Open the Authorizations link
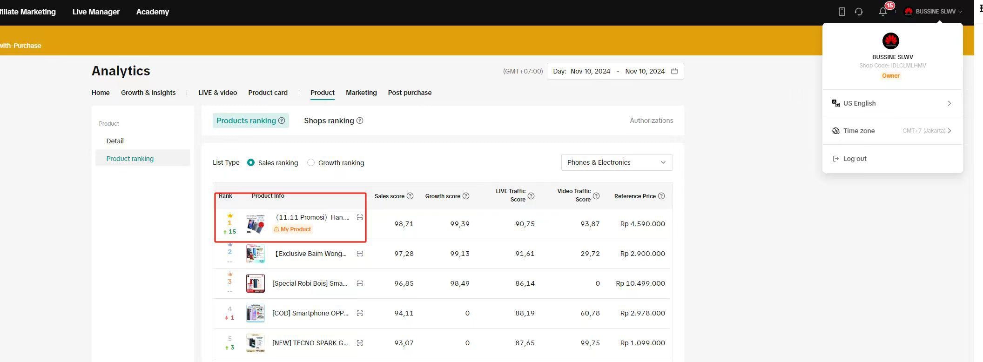Image resolution: width=983 pixels, height=362 pixels. click(651, 121)
